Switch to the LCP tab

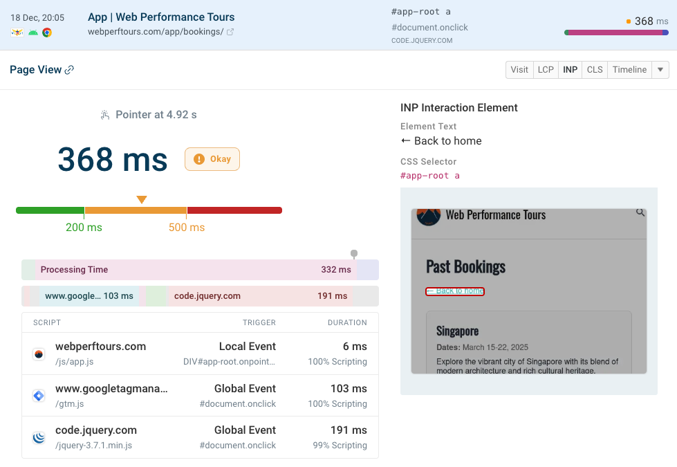546,70
